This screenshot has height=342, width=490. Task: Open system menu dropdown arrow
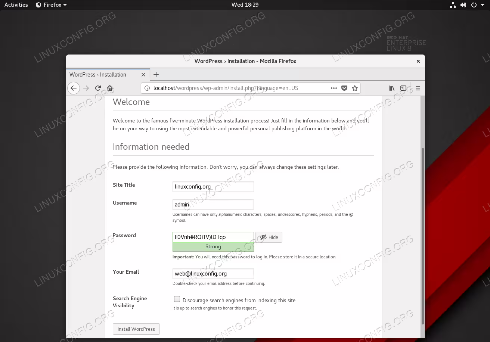coord(483,5)
